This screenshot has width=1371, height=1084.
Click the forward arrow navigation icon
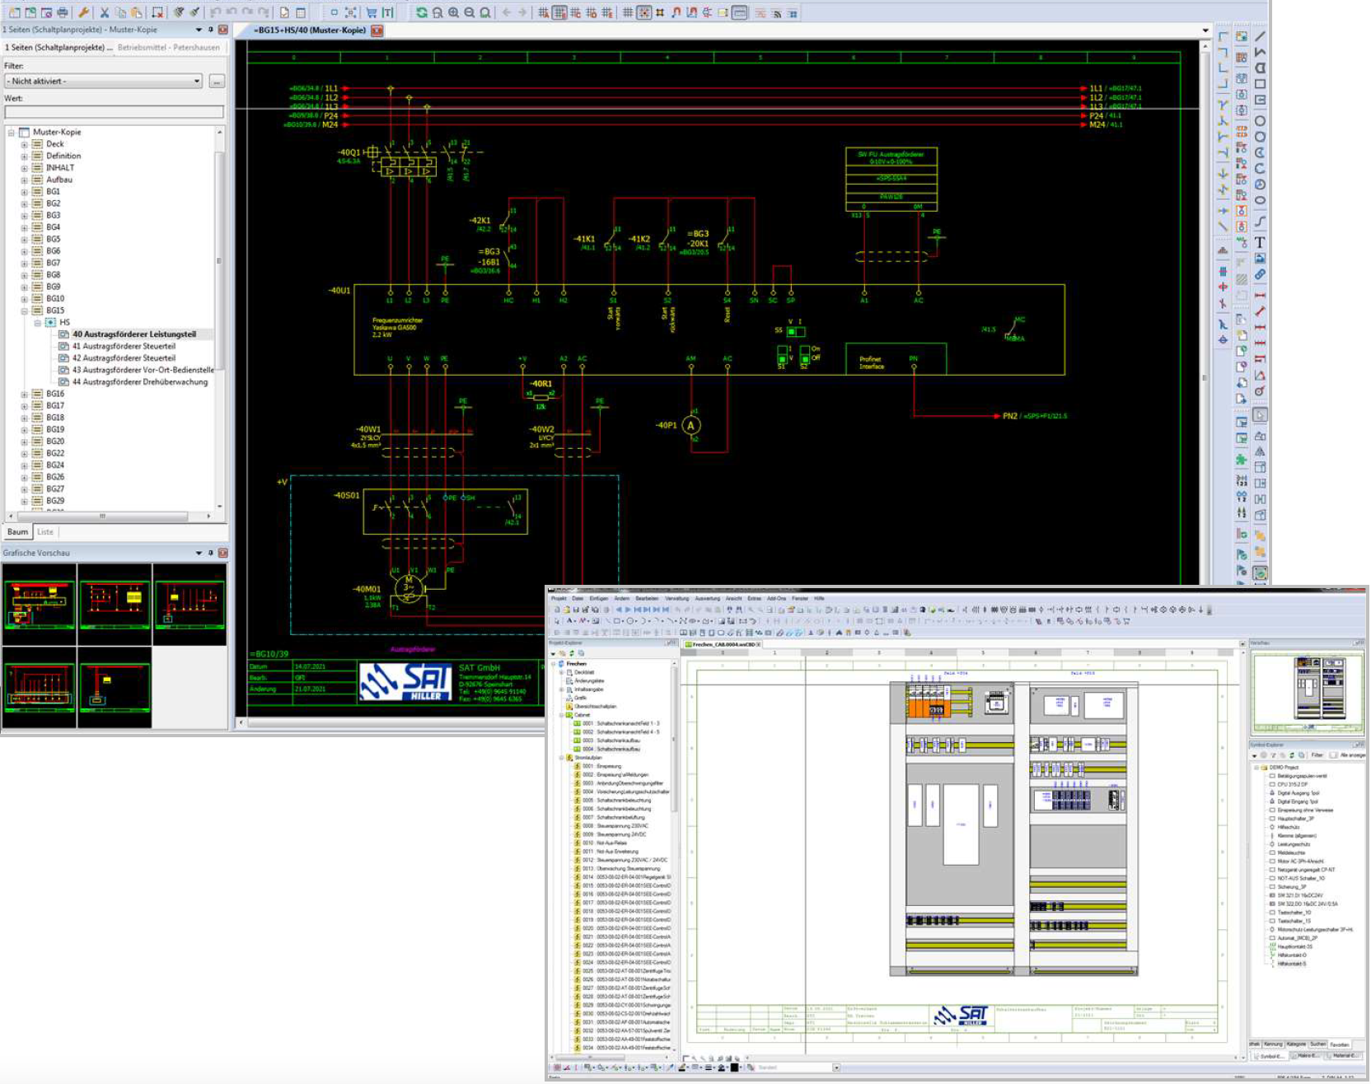(522, 12)
